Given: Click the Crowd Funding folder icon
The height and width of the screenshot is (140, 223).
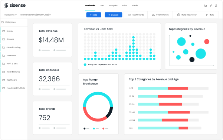Looking at the screenshot, I should coord(4,47).
